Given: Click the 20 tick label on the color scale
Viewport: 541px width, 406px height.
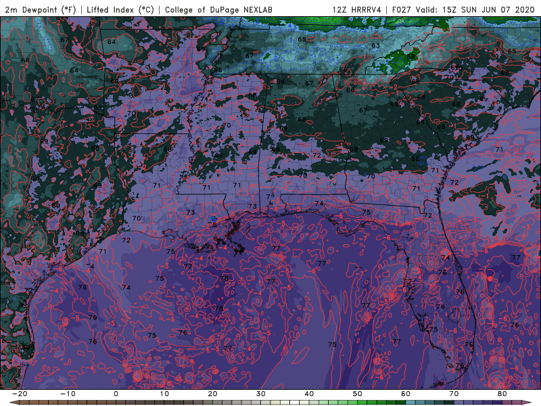Looking at the screenshot, I should (x=212, y=394).
